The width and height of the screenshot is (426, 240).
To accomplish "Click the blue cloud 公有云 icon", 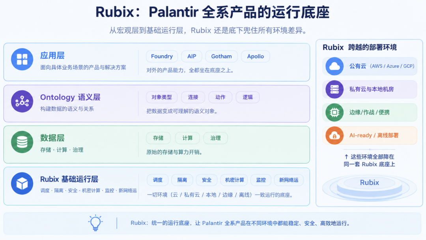I will pos(334,66).
